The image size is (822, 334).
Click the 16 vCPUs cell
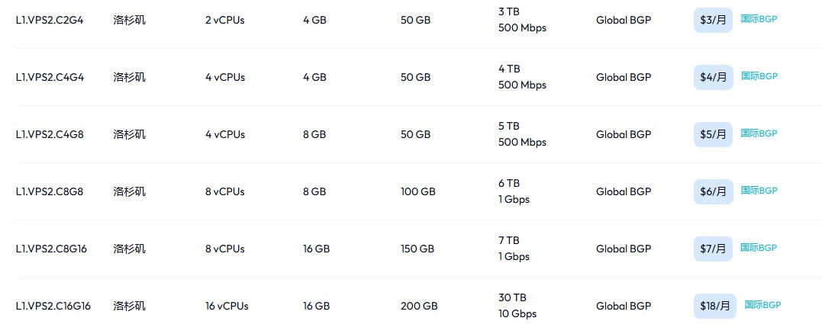[227, 306]
